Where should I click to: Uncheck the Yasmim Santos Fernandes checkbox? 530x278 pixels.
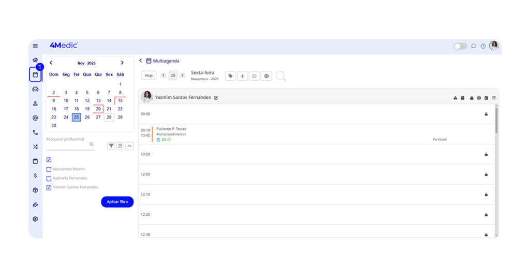49,187
